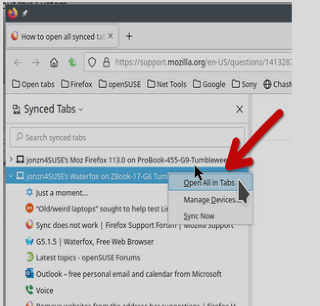Open the openSUSE bookmarks folder
The image size is (320, 306).
pyautogui.click(x=119, y=84)
